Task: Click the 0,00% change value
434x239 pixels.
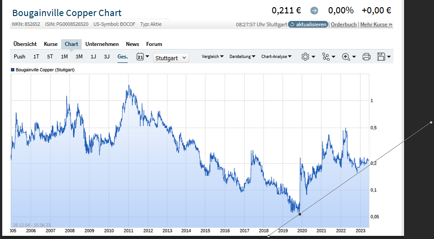Action: [x=341, y=11]
